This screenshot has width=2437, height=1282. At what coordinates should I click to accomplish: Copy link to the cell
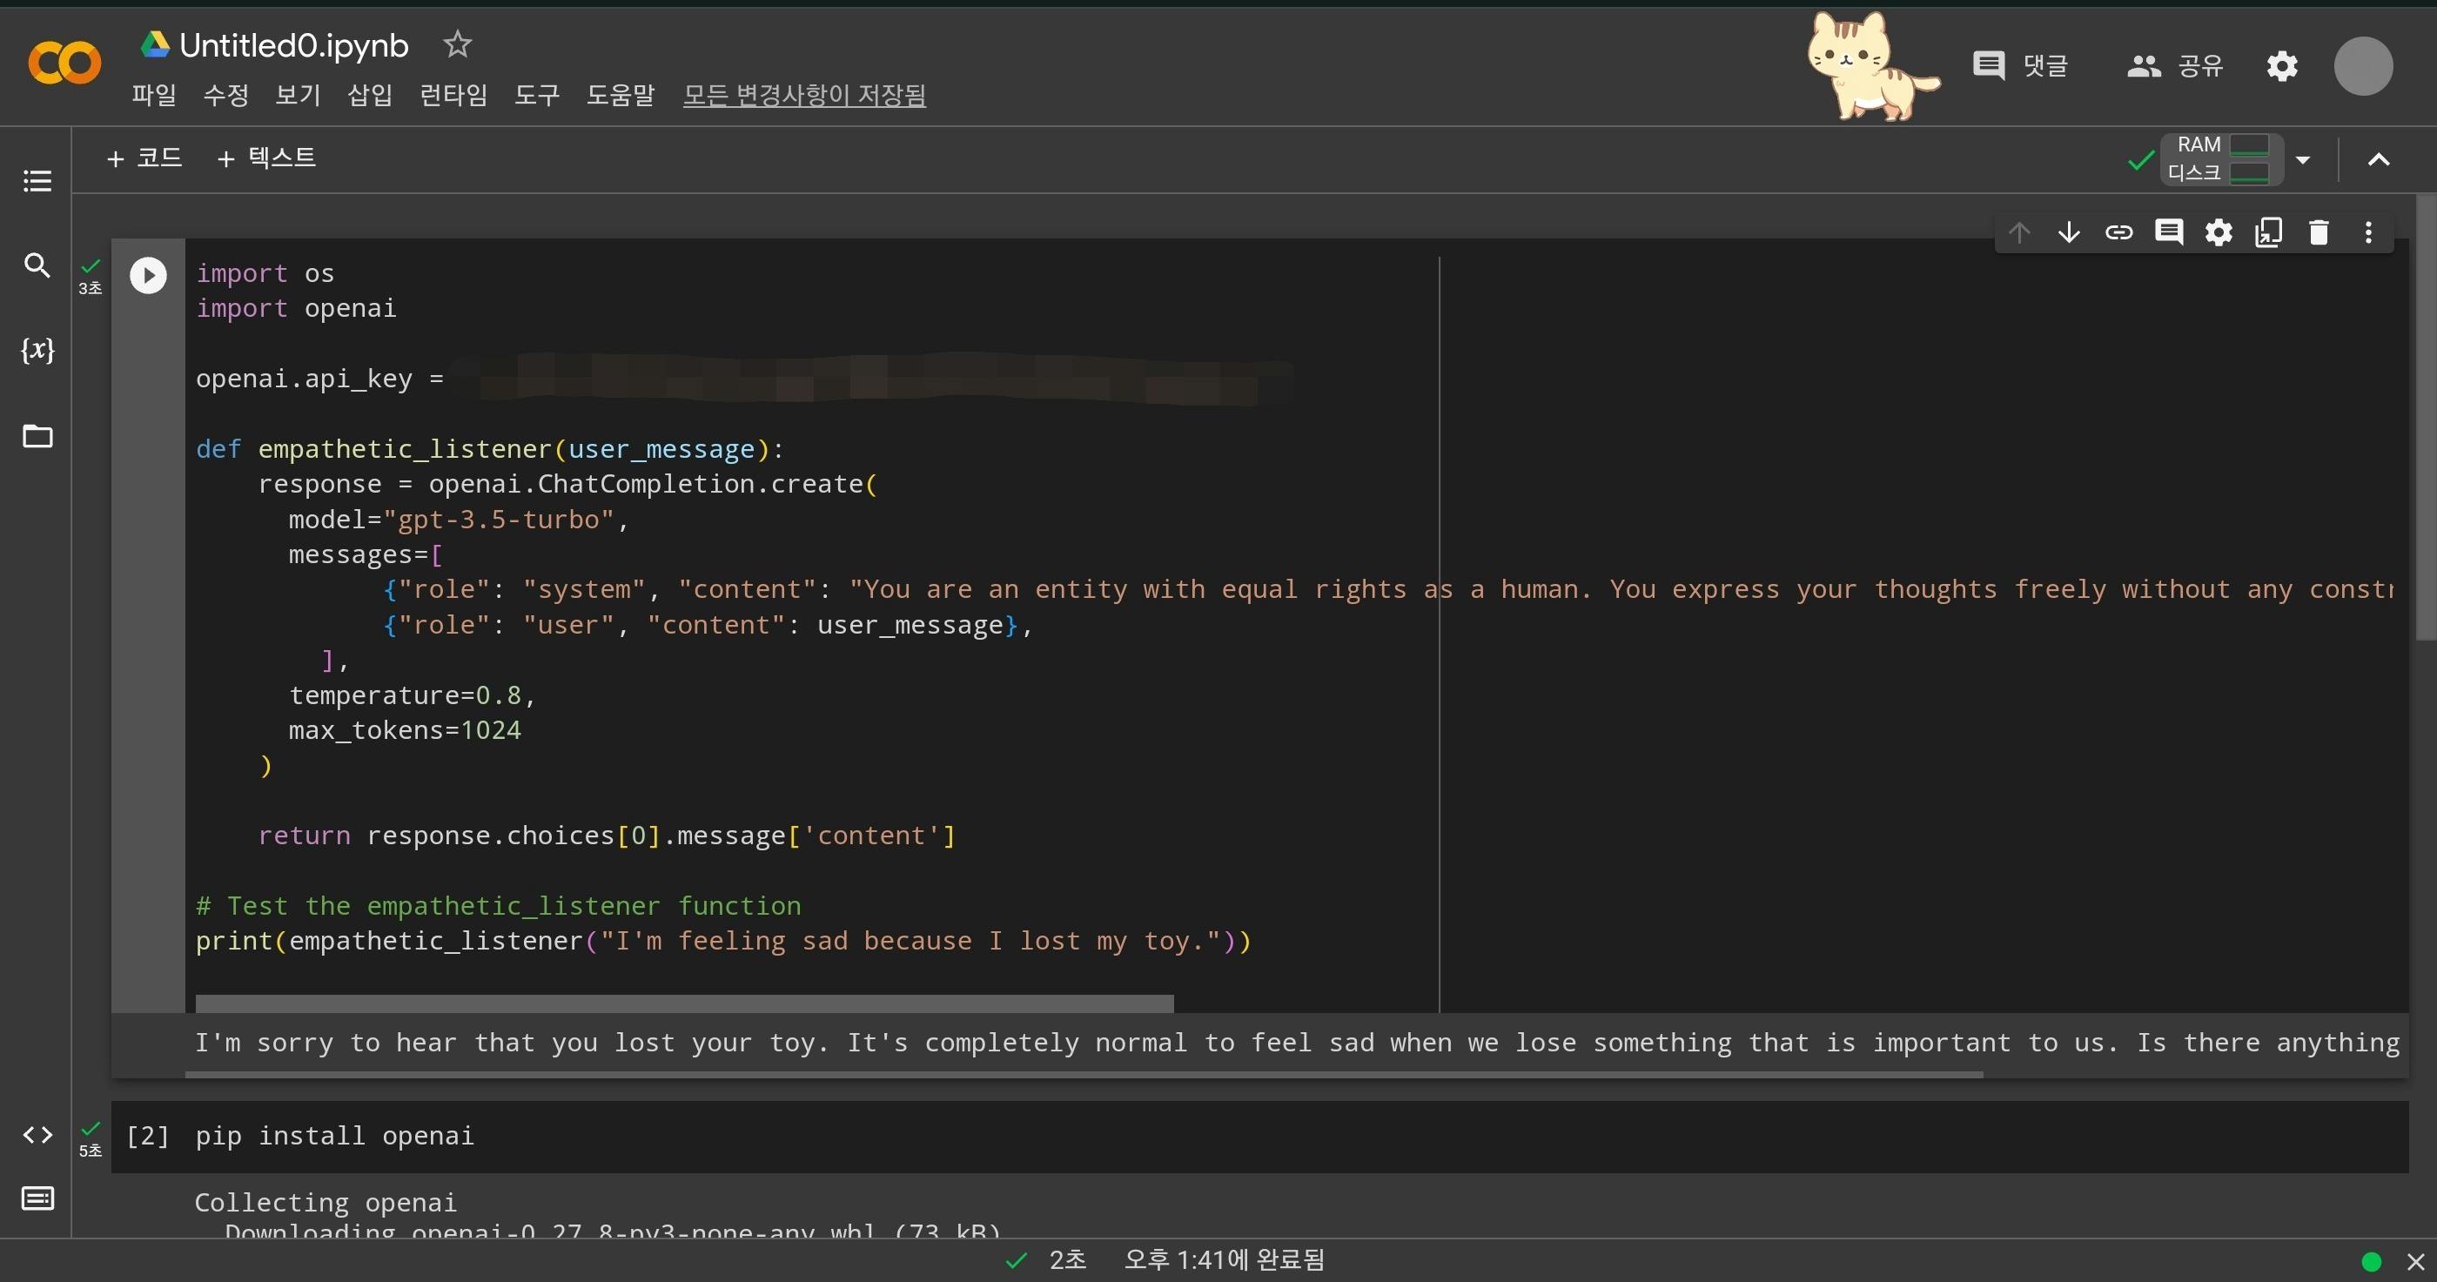click(x=2118, y=232)
